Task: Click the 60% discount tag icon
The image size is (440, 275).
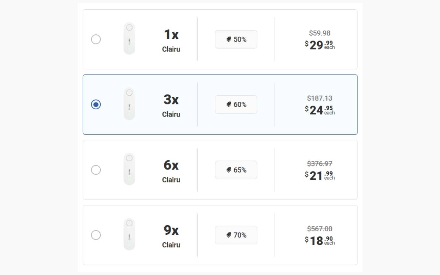Action: click(x=229, y=104)
